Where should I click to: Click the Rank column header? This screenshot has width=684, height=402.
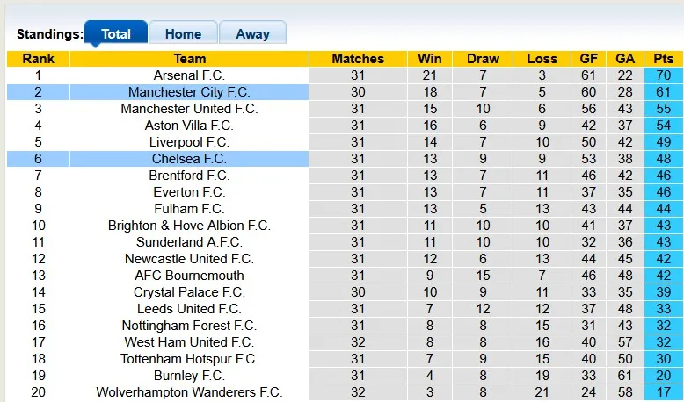[38, 59]
